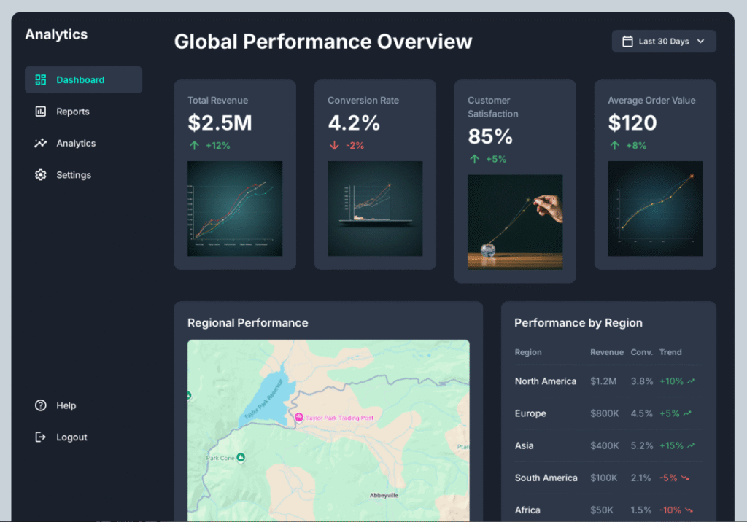
Task: Select the North America table row
Action: [608, 381]
